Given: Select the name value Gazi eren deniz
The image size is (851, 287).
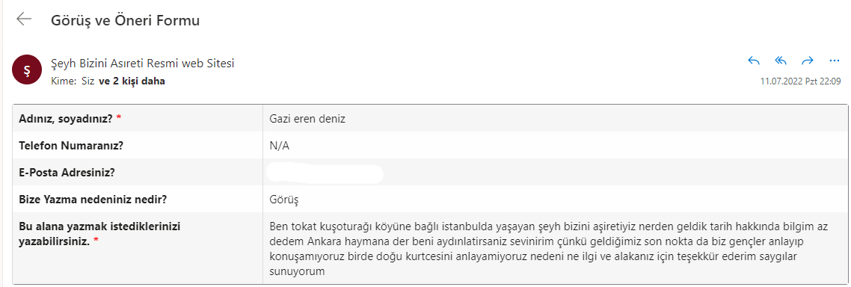Looking at the screenshot, I should pyautogui.click(x=307, y=119).
